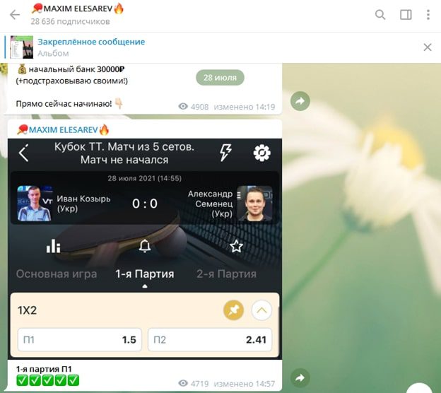
Task: Open the three-dot channel menu
Action: (x=428, y=15)
